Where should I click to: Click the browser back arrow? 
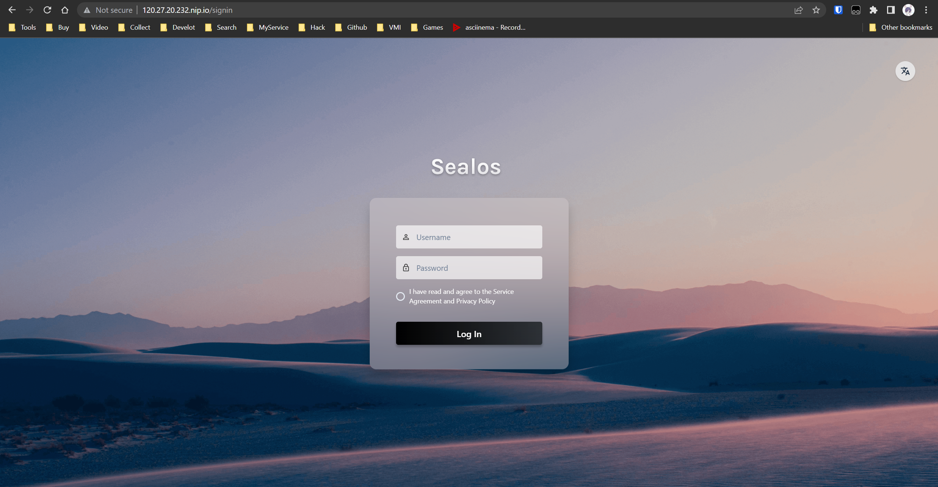[12, 10]
